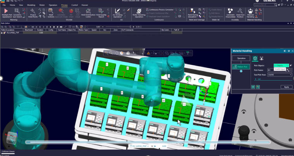The image size is (294, 156).
Task: Click Project Weld Points icon
Action: tap(33, 13)
